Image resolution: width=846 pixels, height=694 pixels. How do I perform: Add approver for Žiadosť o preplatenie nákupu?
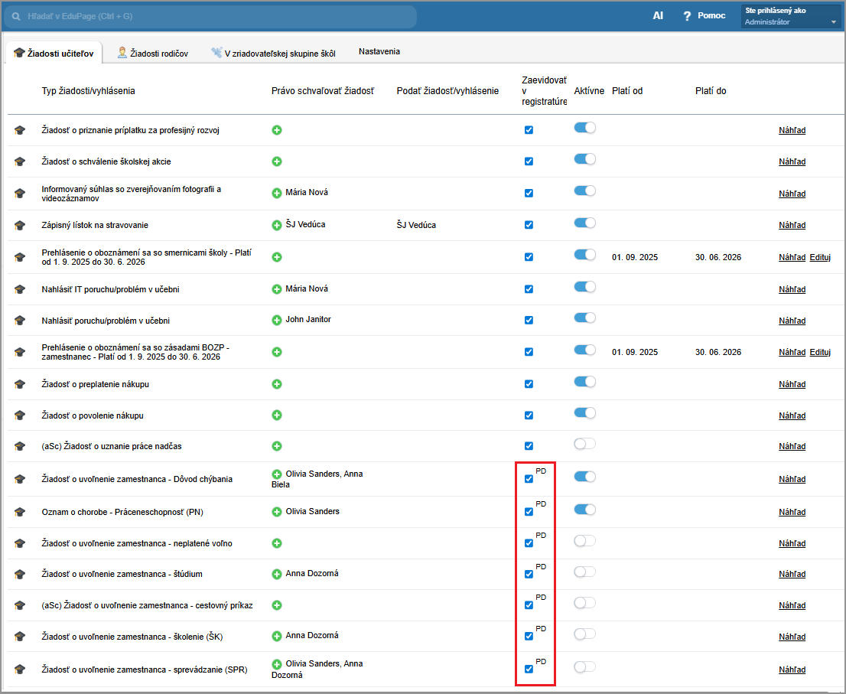(277, 384)
